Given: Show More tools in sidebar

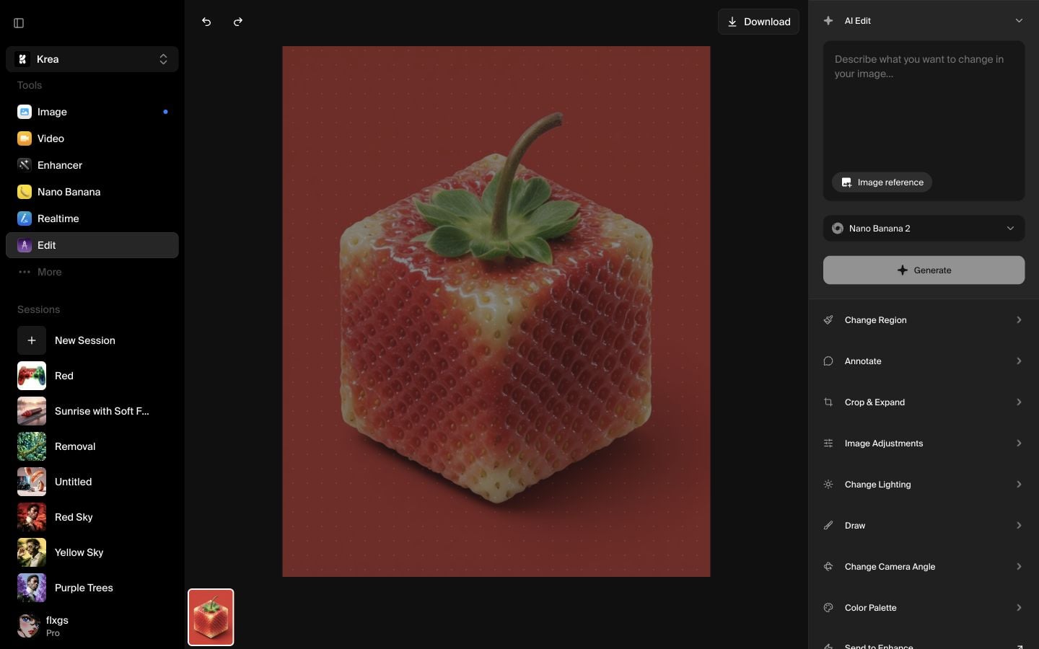Looking at the screenshot, I should click(x=92, y=272).
